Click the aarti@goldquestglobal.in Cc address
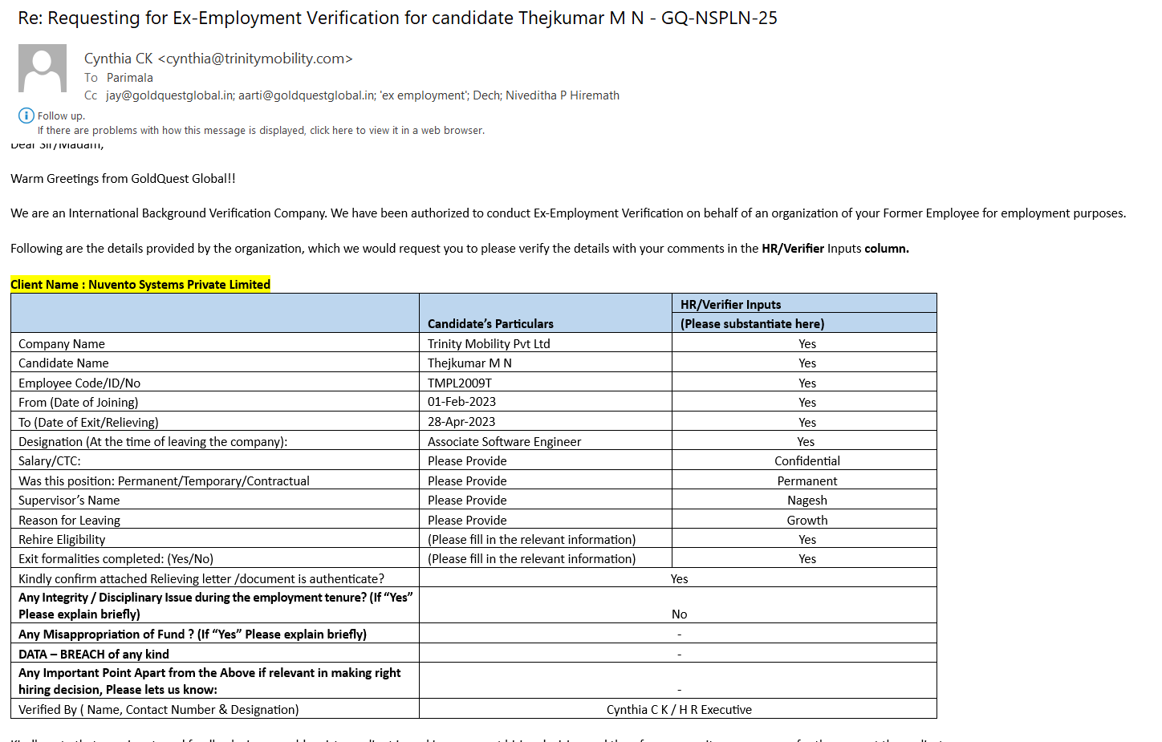The width and height of the screenshot is (1162, 742). [306, 95]
